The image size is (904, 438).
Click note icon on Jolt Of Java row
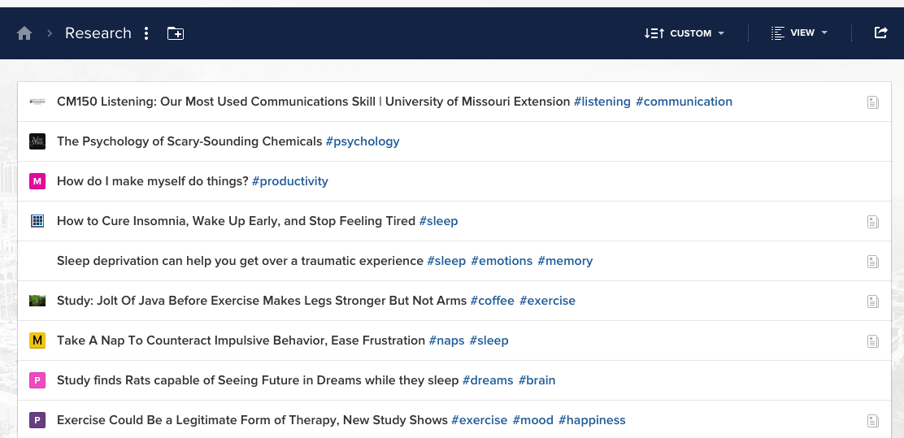coord(872,301)
